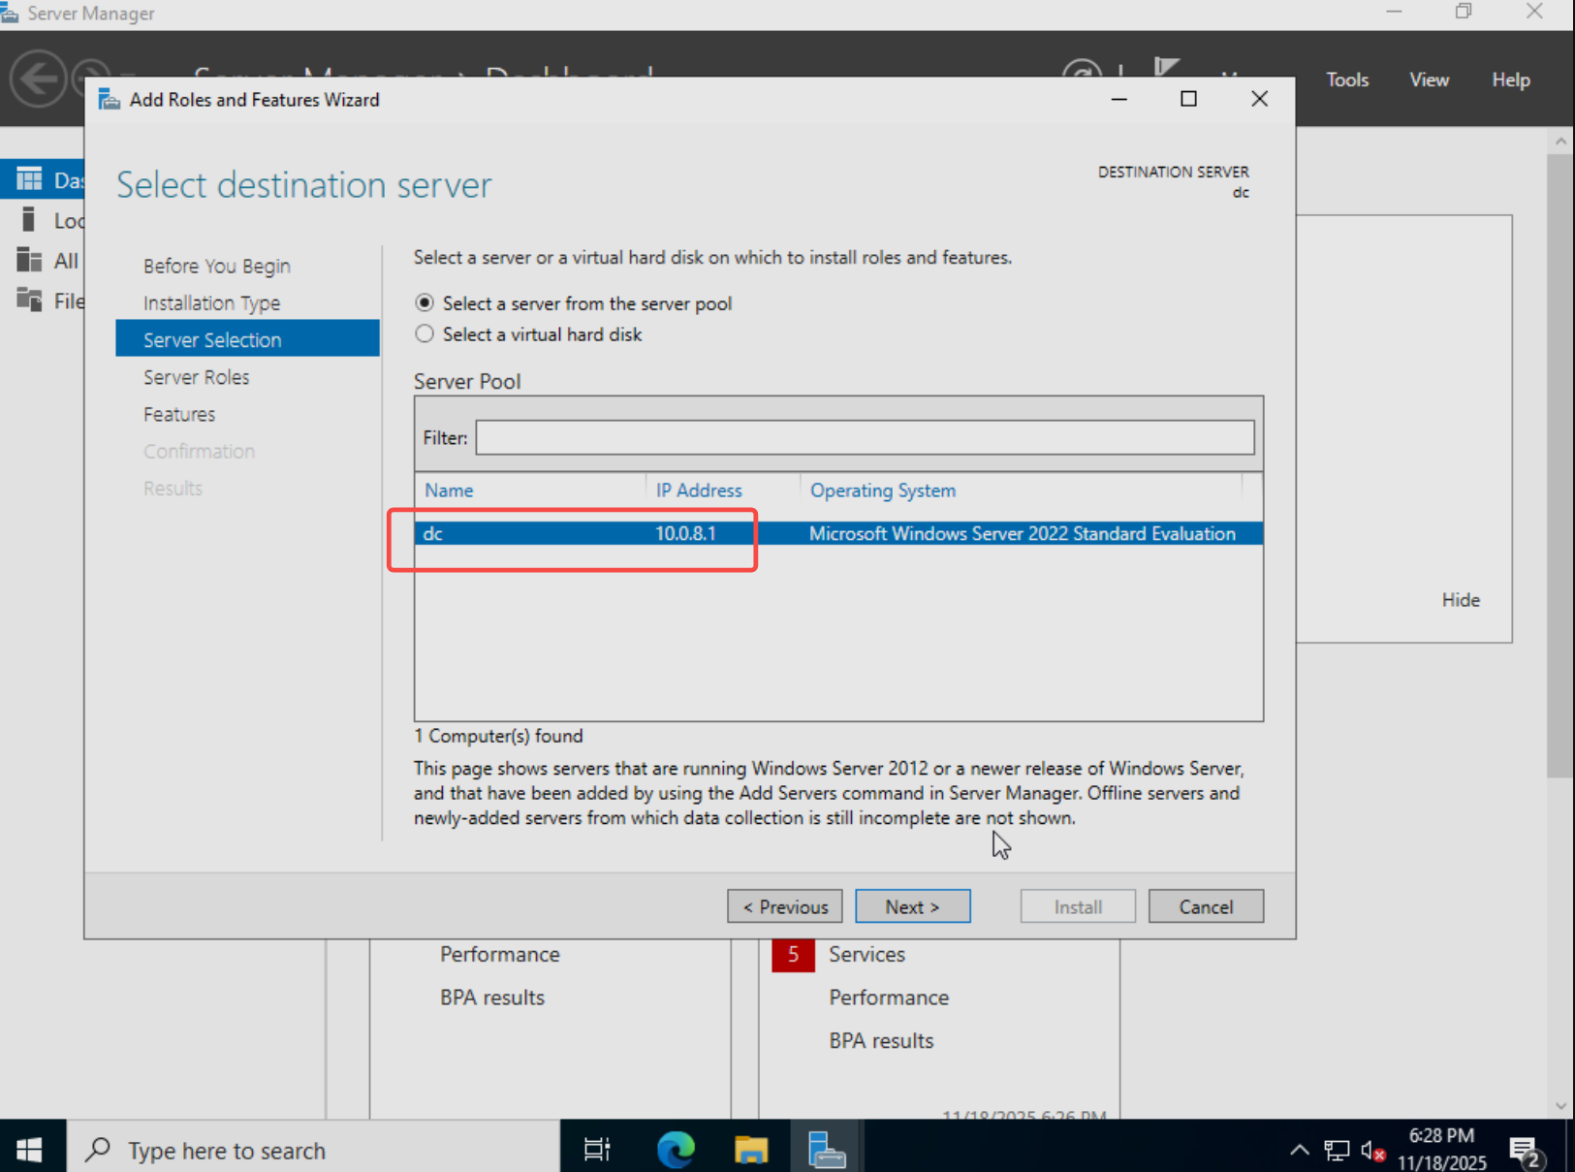The width and height of the screenshot is (1575, 1172).
Task: Click the Cancel button in wizard
Action: (x=1206, y=906)
